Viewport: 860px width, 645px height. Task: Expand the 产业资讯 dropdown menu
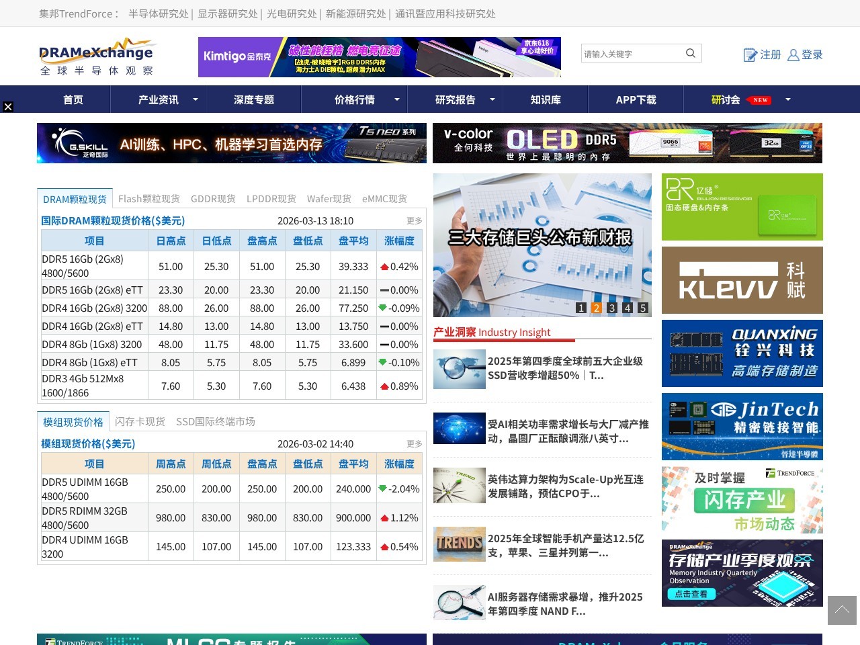(x=195, y=99)
